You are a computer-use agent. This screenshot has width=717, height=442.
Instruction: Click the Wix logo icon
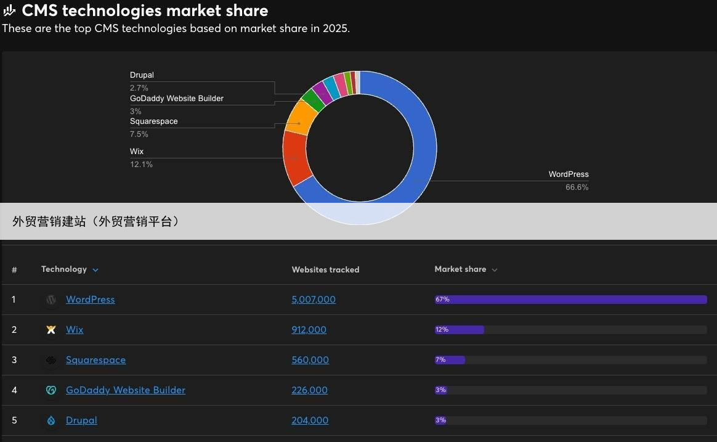52,330
